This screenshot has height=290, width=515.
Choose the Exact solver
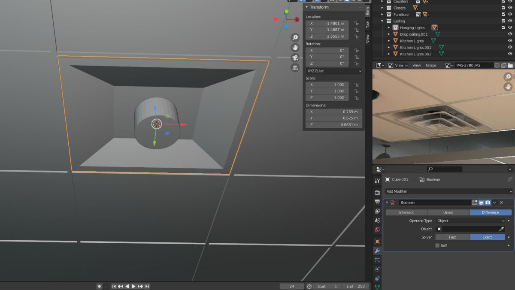(488, 237)
